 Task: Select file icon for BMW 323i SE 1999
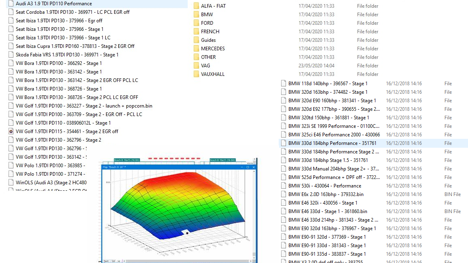point(284,126)
